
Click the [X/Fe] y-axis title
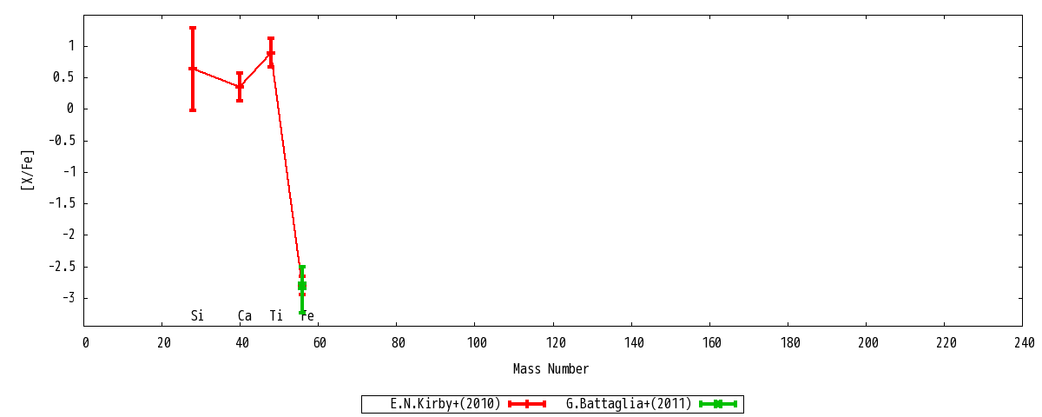[28, 170]
